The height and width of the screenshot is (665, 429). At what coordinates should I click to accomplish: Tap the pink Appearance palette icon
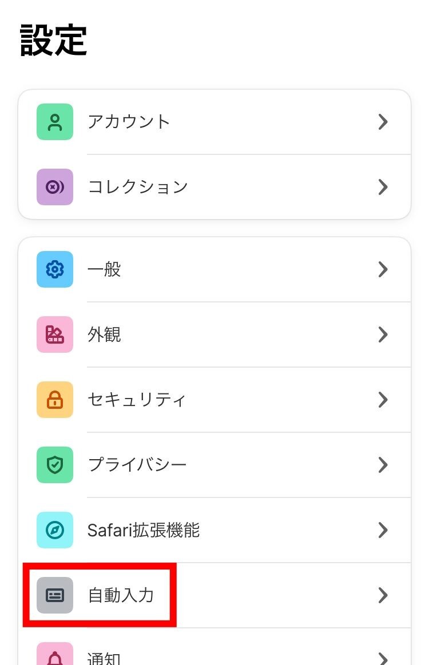(55, 335)
